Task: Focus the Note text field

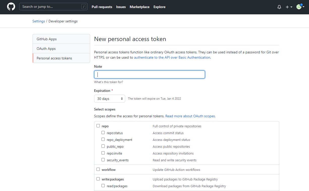Action: pos(150,74)
